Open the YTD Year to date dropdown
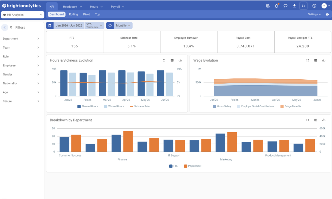The width and height of the screenshot is (332, 199). click(94, 26)
